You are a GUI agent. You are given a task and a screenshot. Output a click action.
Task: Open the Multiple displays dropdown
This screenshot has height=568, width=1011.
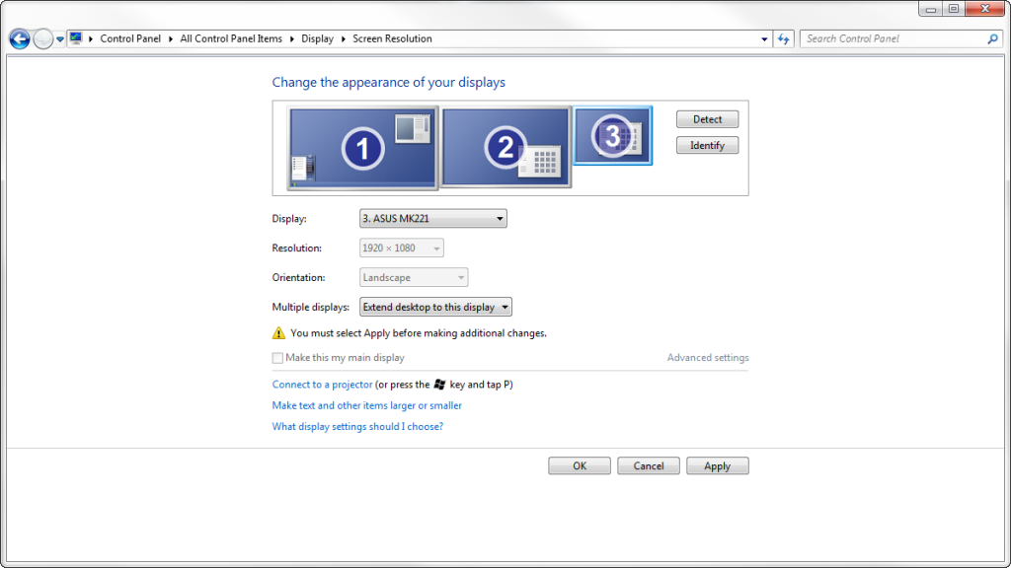pos(435,308)
